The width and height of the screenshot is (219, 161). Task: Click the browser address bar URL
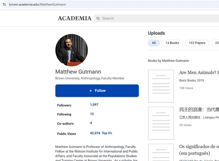pos(38,4)
